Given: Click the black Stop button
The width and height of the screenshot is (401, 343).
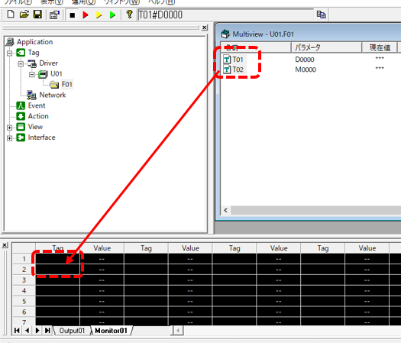Looking at the screenshot, I should [x=73, y=15].
